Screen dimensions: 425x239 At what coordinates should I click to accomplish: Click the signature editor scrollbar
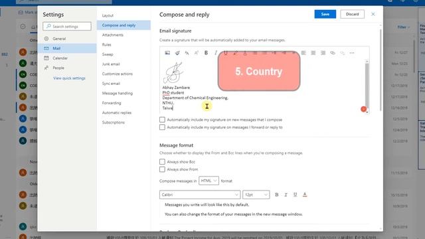367,86
